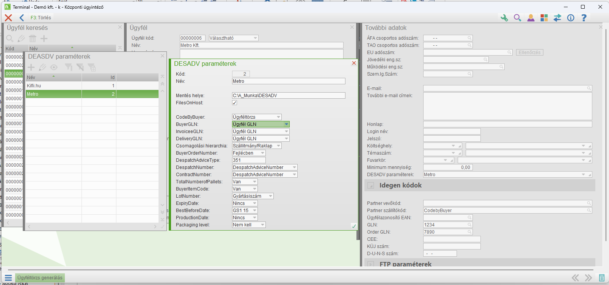Toggle the Idegen kódok section checkbox

point(371,186)
